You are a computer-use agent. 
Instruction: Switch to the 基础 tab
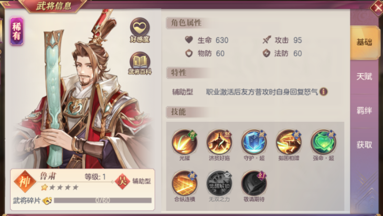(364, 43)
